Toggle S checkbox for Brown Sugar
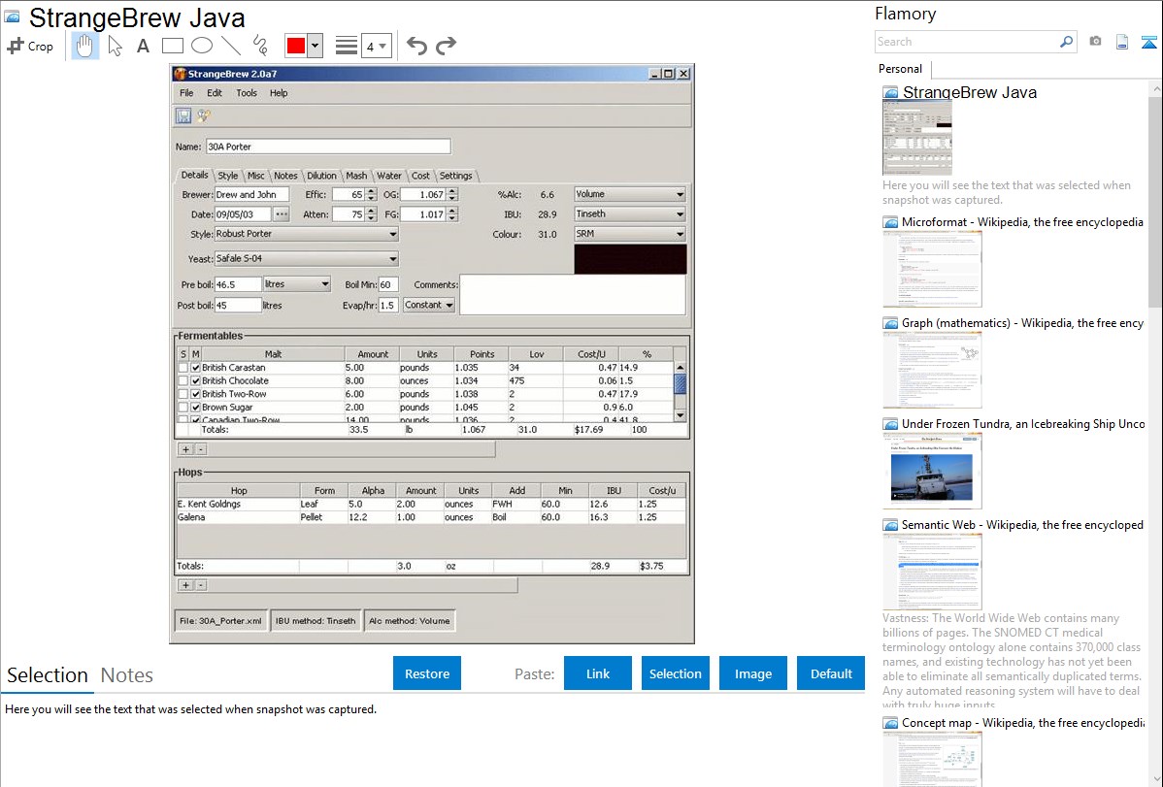Image resolution: width=1163 pixels, height=787 pixels. tap(183, 408)
